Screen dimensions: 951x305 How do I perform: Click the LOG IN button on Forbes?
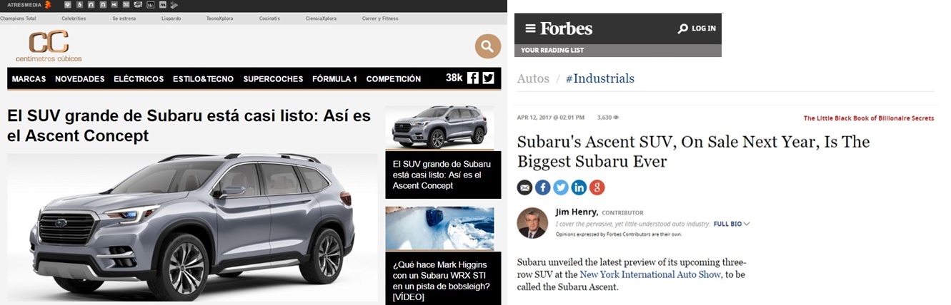703,29
